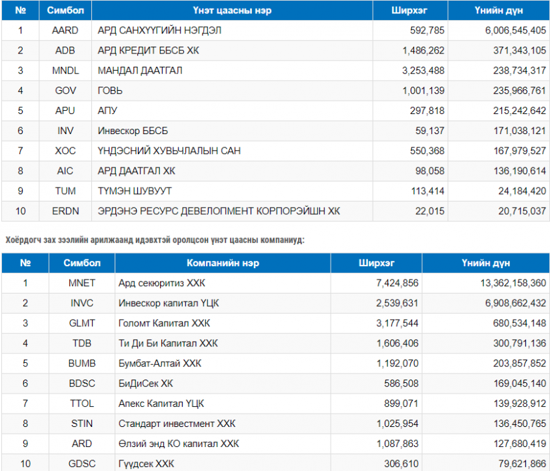550x471 pixels.
Task: Select quantity 1,001,139
Action: point(423,91)
